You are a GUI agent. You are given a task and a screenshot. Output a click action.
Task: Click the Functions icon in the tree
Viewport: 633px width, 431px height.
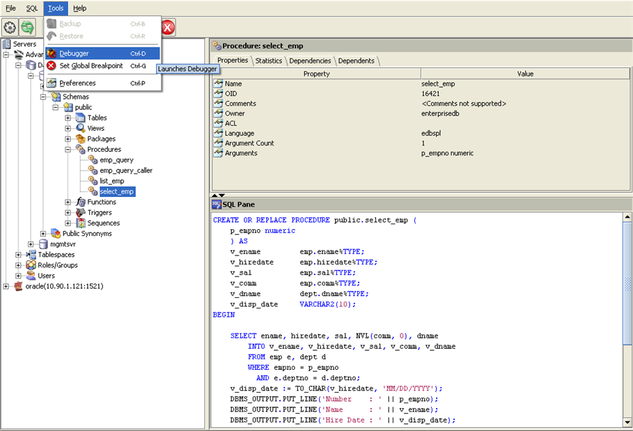81,202
